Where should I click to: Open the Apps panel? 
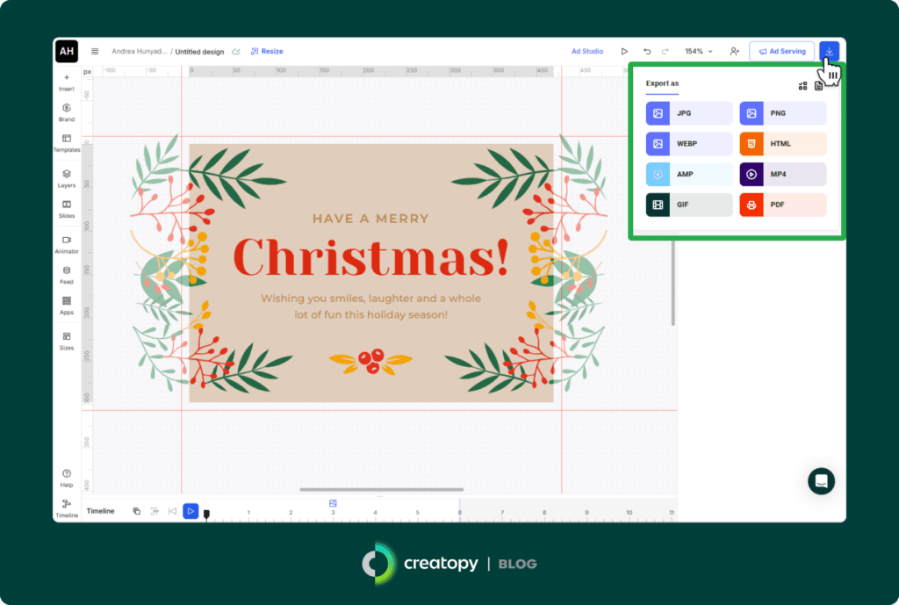(67, 305)
